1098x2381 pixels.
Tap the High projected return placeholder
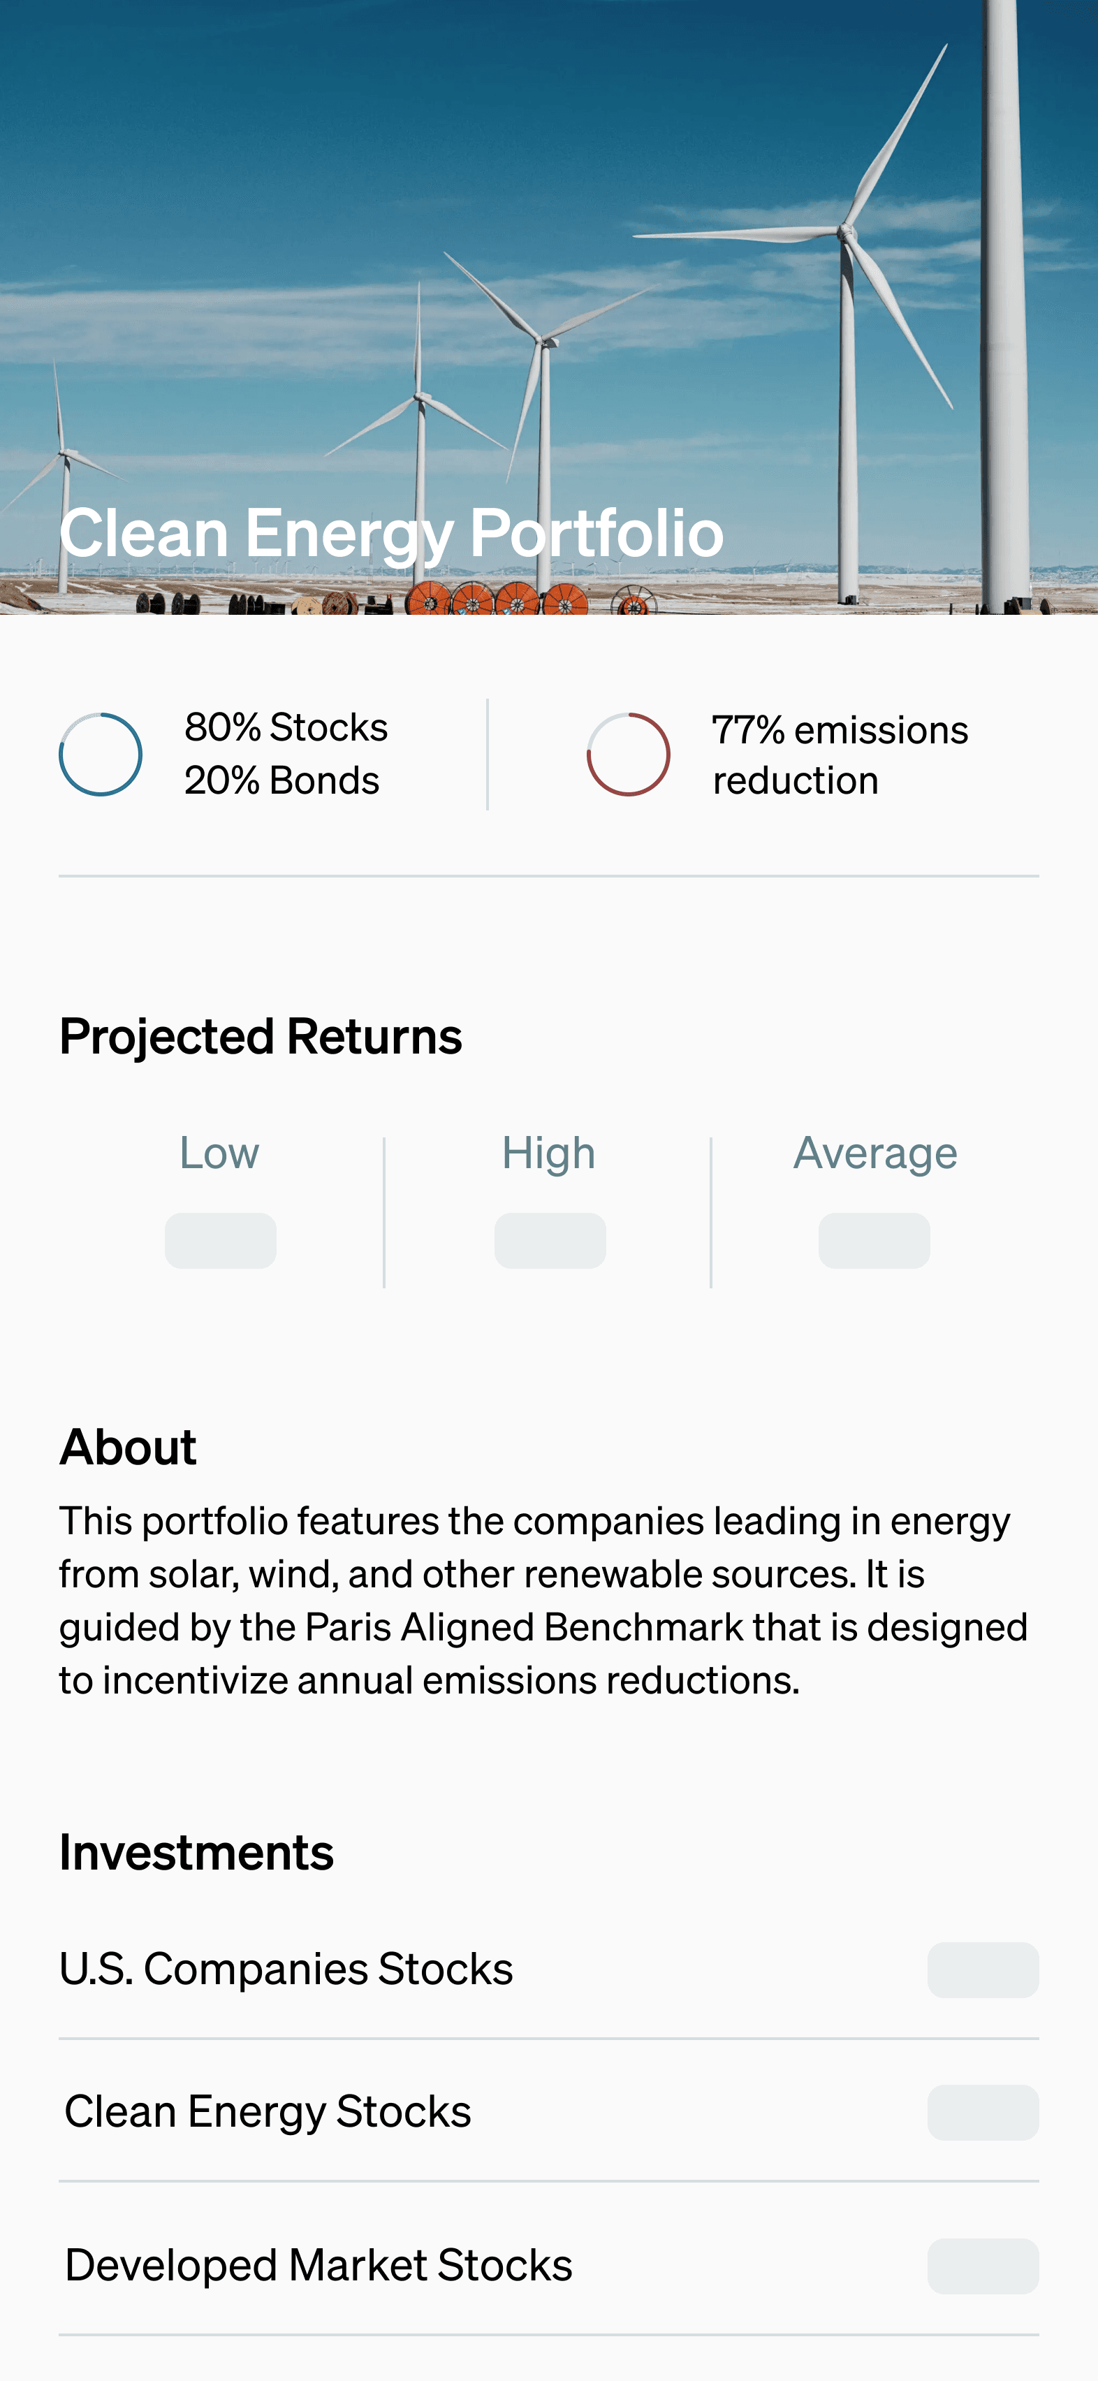(550, 1240)
